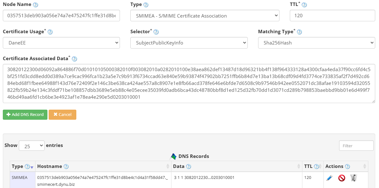Open the Show entries dropdown
379x188 pixels.
[31, 145]
